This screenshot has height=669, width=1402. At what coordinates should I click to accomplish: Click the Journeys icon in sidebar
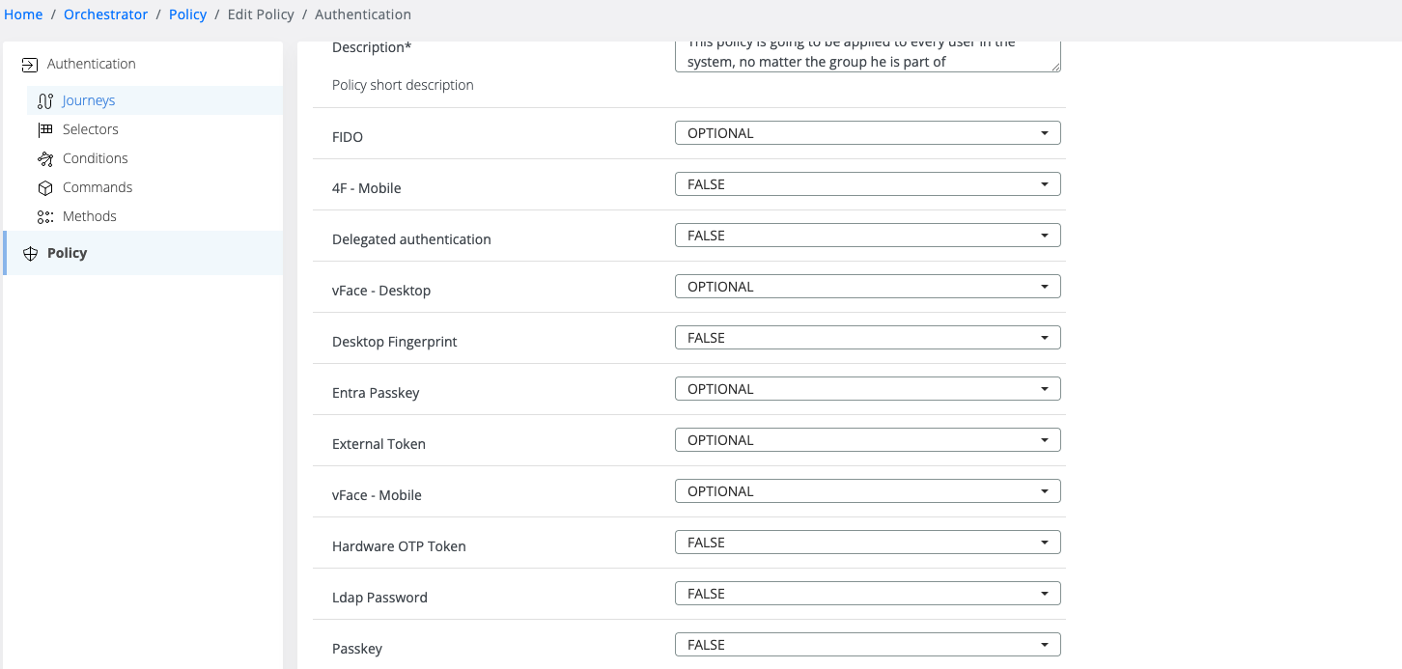pos(44,100)
